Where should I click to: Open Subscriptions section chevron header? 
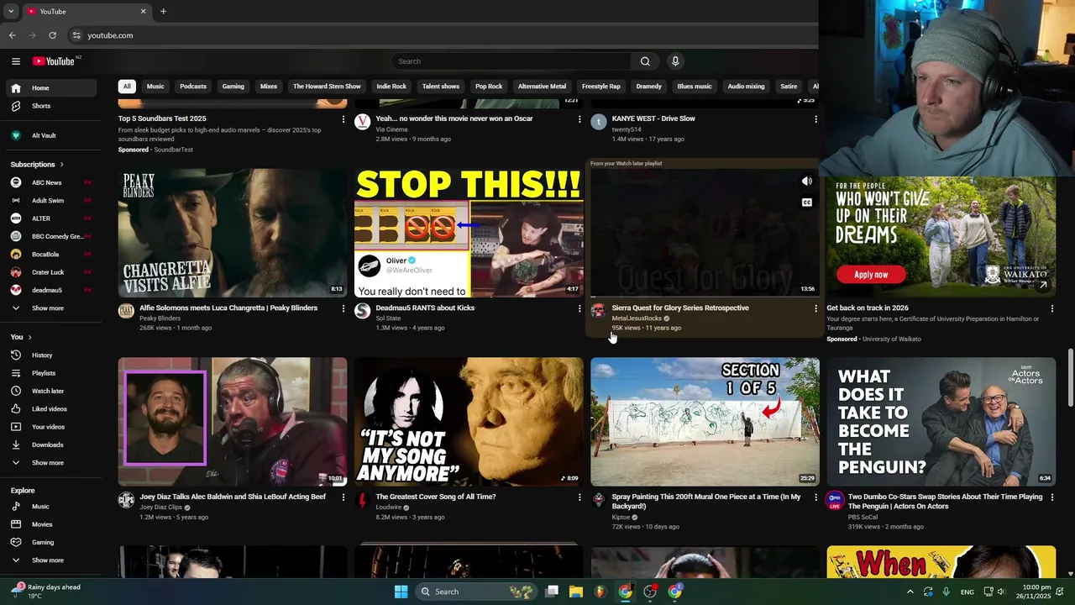37,165
